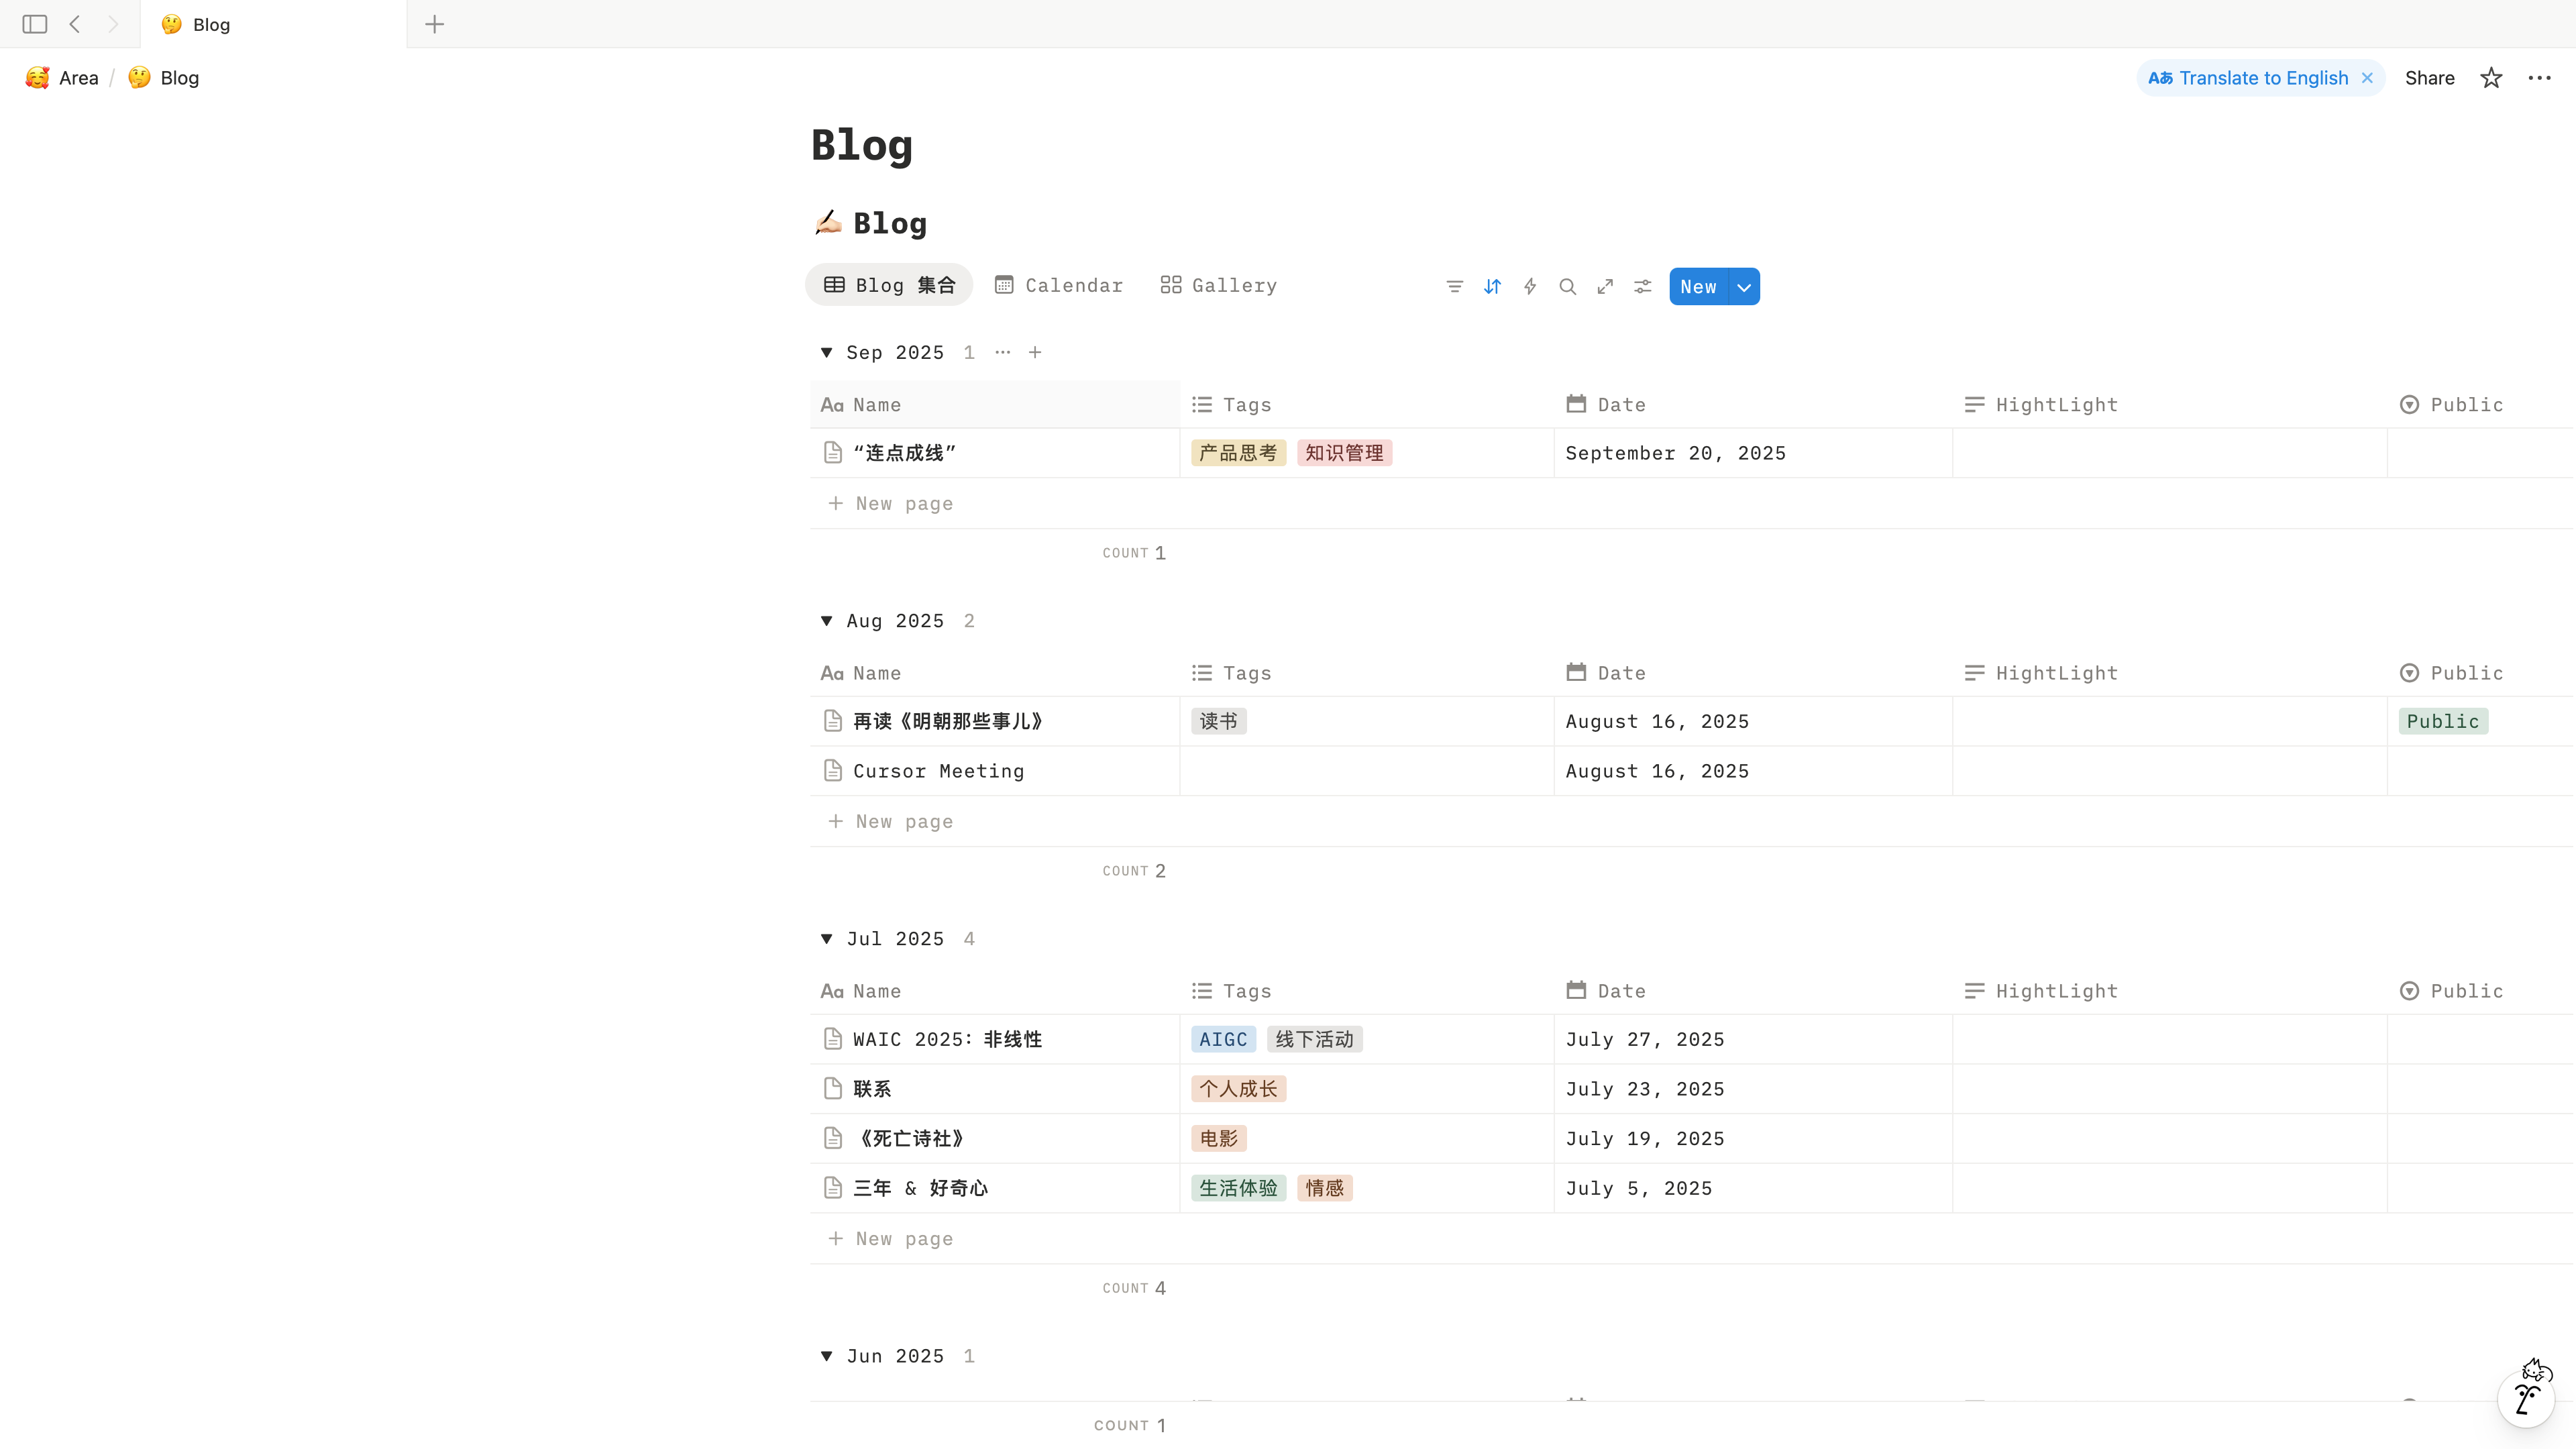Click the lightning automations icon
The height and width of the screenshot is (1449, 2576).
pyautogui.click(x=1529, y=287)
